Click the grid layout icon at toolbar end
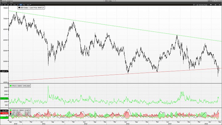The height and width of the screenshot is (125, 222). [220, 5]
